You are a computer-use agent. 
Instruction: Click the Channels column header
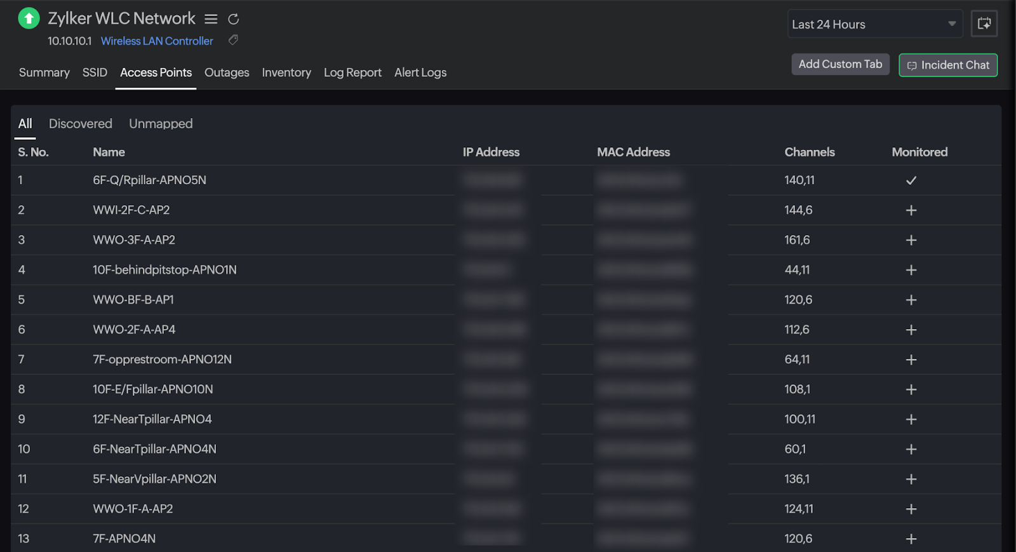click(x=809, y=152)
